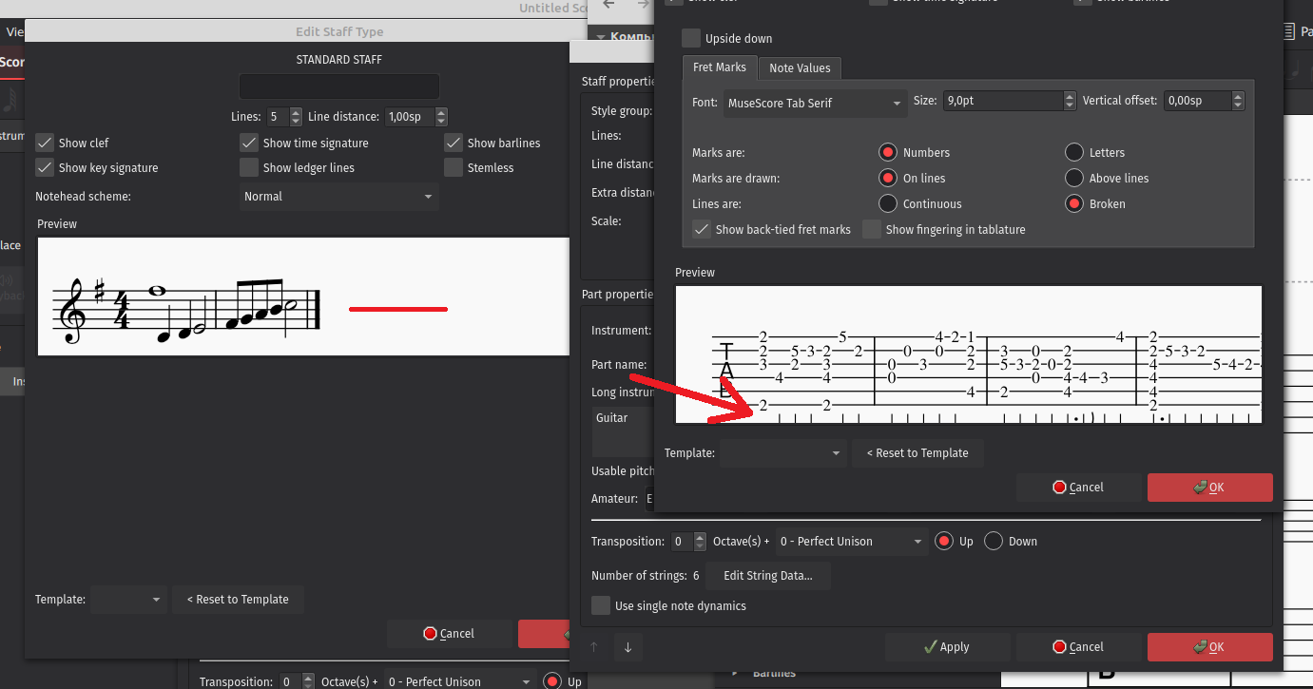
Task: Select Down transposition direction
Action: pyautogui.click(x=994, y=541)
